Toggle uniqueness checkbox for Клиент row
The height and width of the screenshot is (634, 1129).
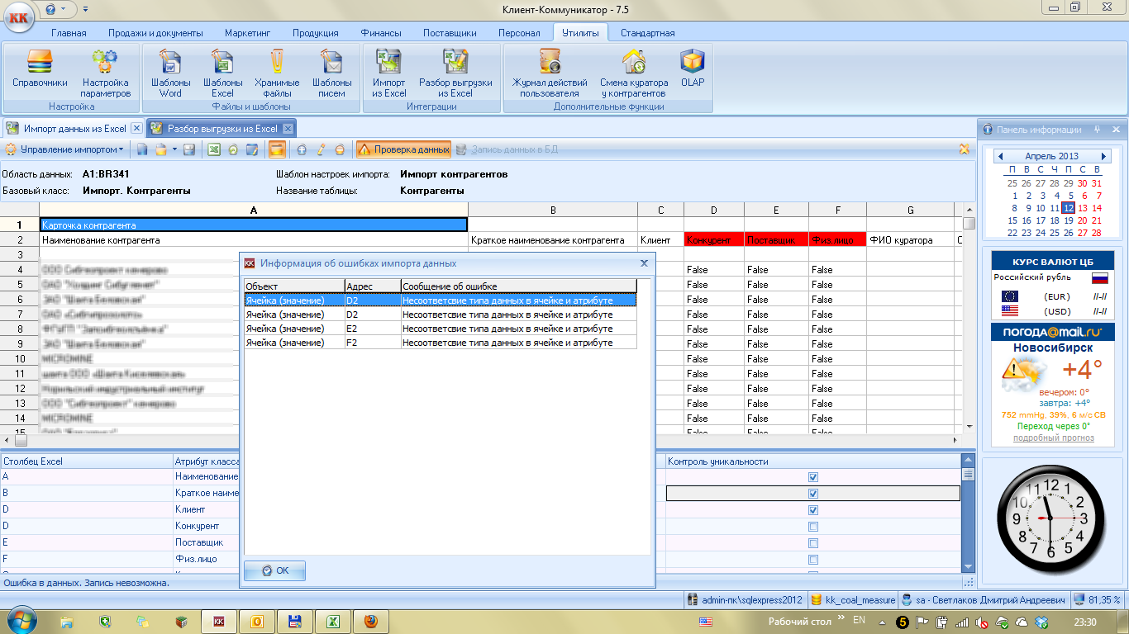813,510
